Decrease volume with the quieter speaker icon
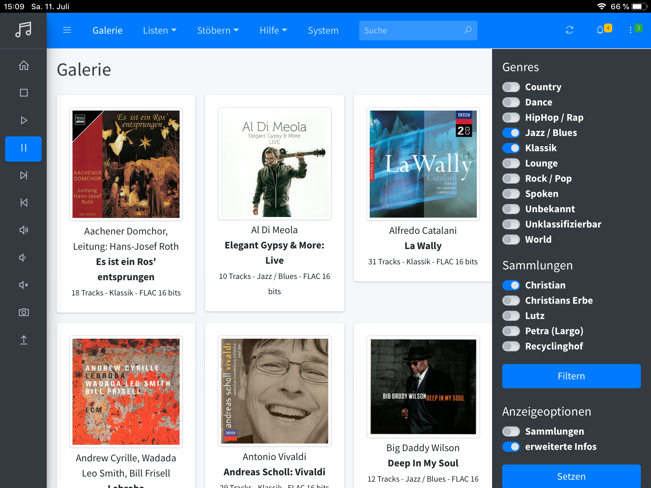Image resolution: width=651 pixels, height=488 pixels. click(23, 257)
